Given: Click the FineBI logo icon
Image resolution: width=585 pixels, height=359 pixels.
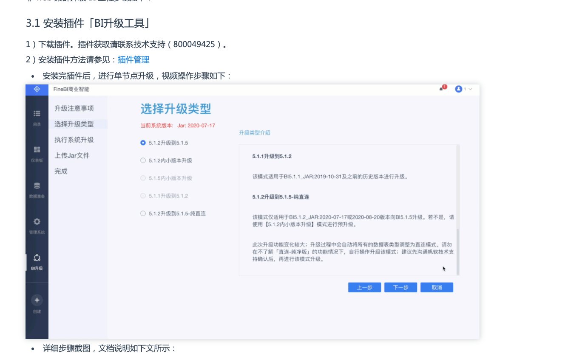Looking at the screenshot, I should tap(37, 89).
